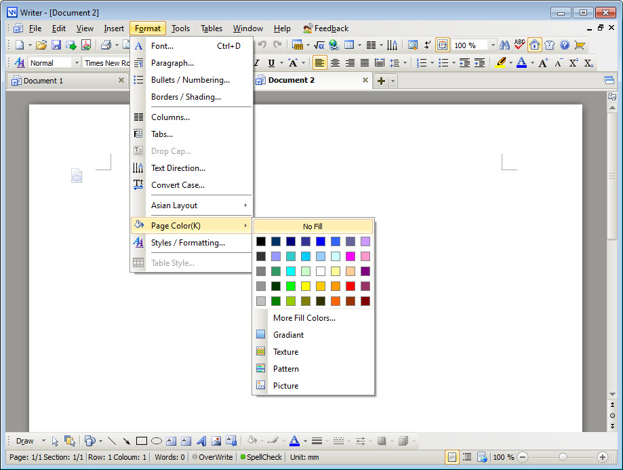
Task: Click the Save icon in the toolbar
Action: (x=56, y=45)
